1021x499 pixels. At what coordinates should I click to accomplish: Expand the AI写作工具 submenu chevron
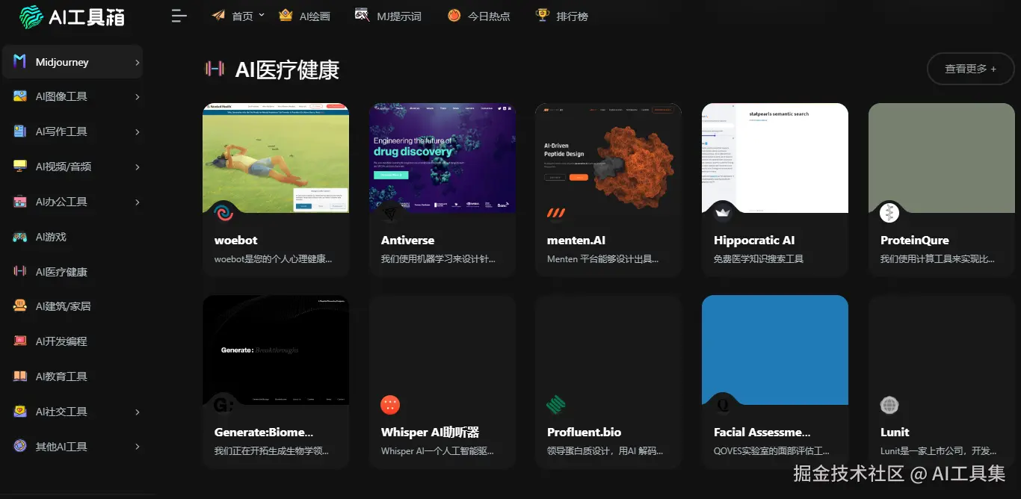[x=138, y=132]
